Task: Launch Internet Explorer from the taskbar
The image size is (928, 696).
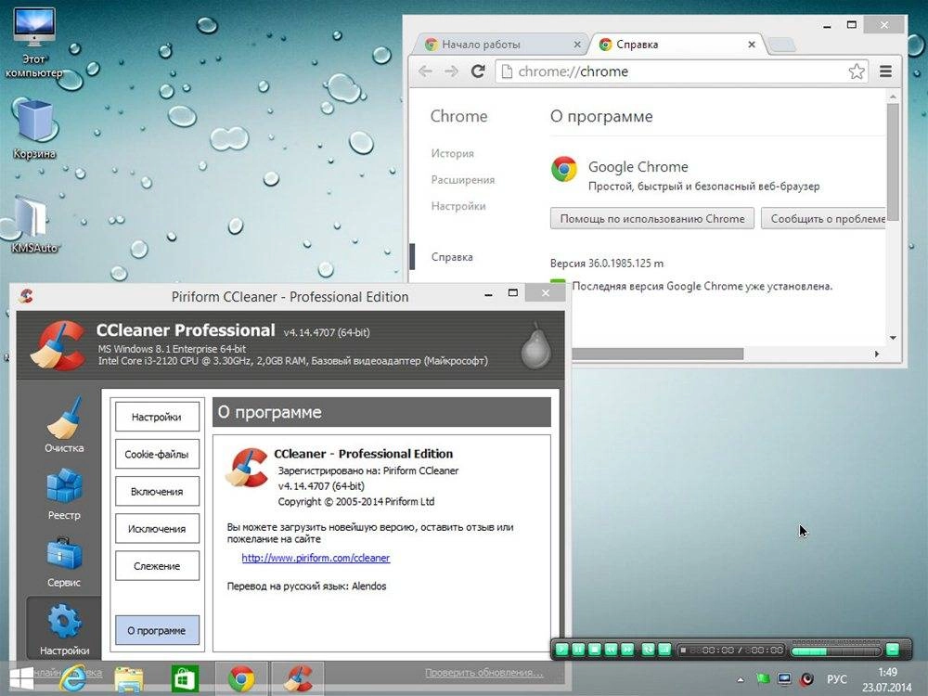Action: click(x=72, y=678)
